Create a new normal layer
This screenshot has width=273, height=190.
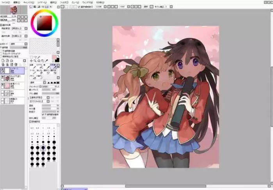point(3,60)
